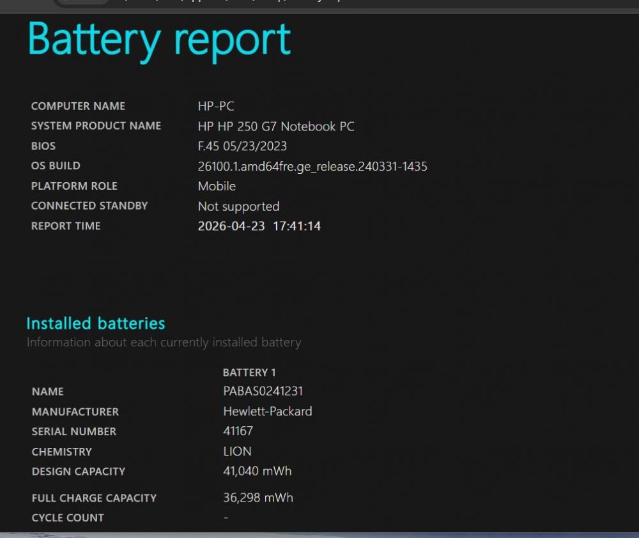The width and height of the screenshot is (639, 538).
Task: Click OS build value '26100.1.amd64fre.ge_release.240331-1435'
Action: pos(312,166)
